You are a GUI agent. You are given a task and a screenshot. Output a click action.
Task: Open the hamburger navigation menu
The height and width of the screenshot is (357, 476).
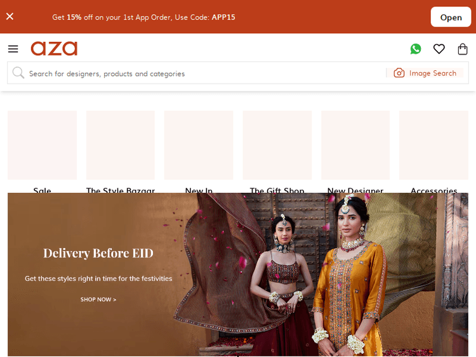(13, 49)
